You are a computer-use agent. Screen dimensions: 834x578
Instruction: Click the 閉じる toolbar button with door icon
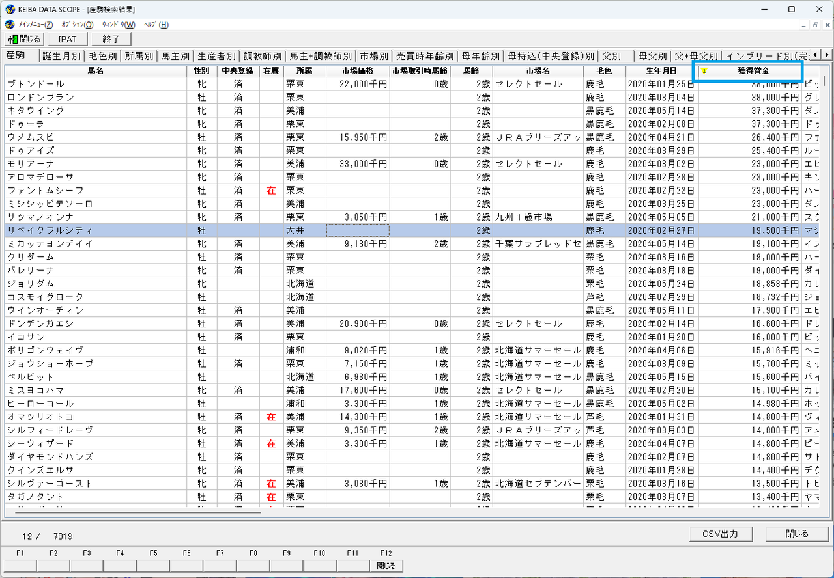(x=24, y=39)
